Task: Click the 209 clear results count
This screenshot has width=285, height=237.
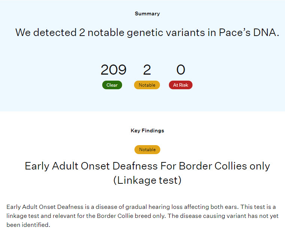Action: [x=113, y=70]
